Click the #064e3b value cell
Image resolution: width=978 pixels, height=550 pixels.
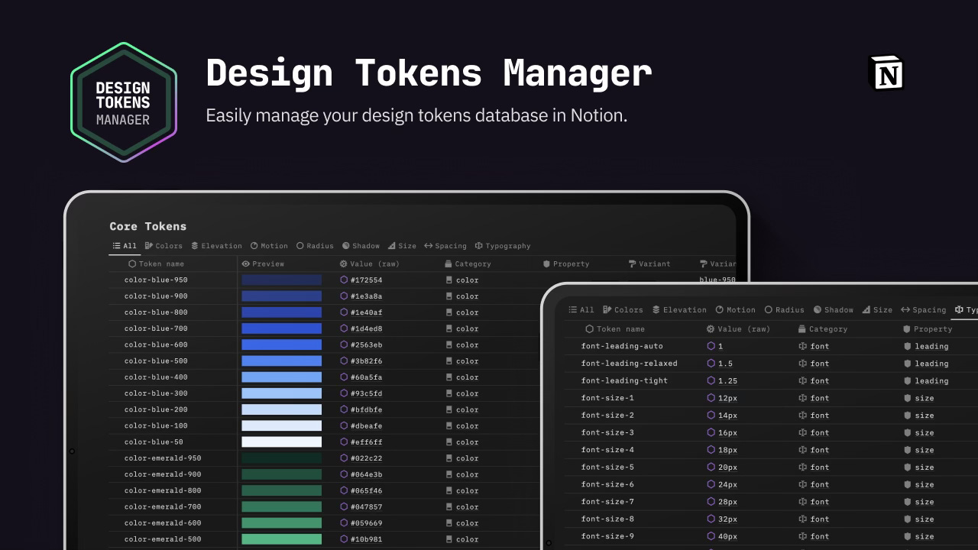[x=366, y=474]
